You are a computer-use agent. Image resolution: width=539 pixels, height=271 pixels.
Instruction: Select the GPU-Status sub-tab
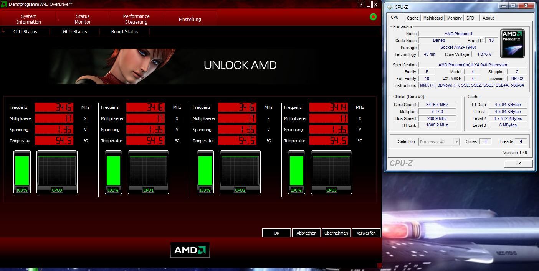75,32
